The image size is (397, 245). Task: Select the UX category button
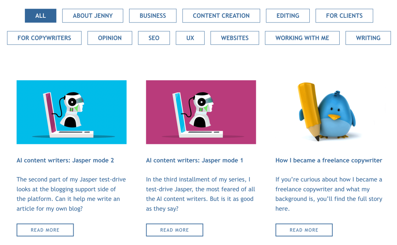[x=190, y=38]
